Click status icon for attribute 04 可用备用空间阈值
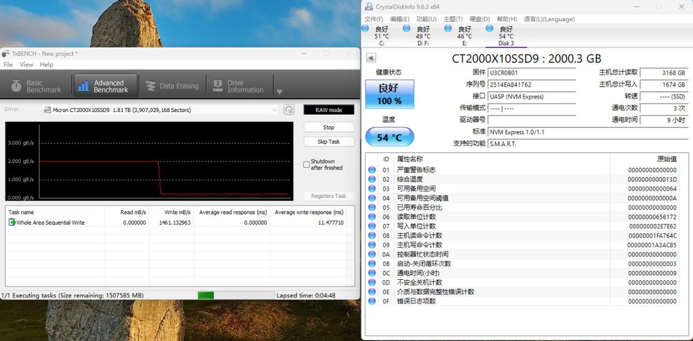 point(372,198)
